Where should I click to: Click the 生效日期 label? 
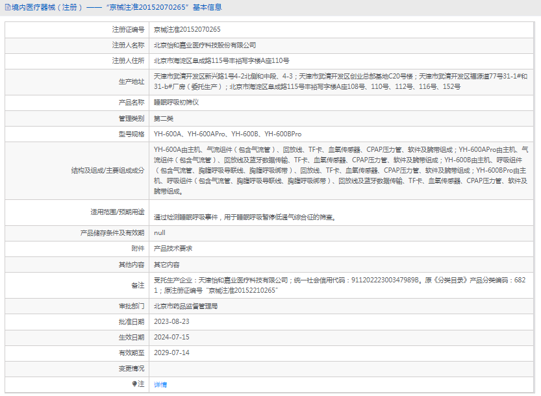tap(131, 337)
